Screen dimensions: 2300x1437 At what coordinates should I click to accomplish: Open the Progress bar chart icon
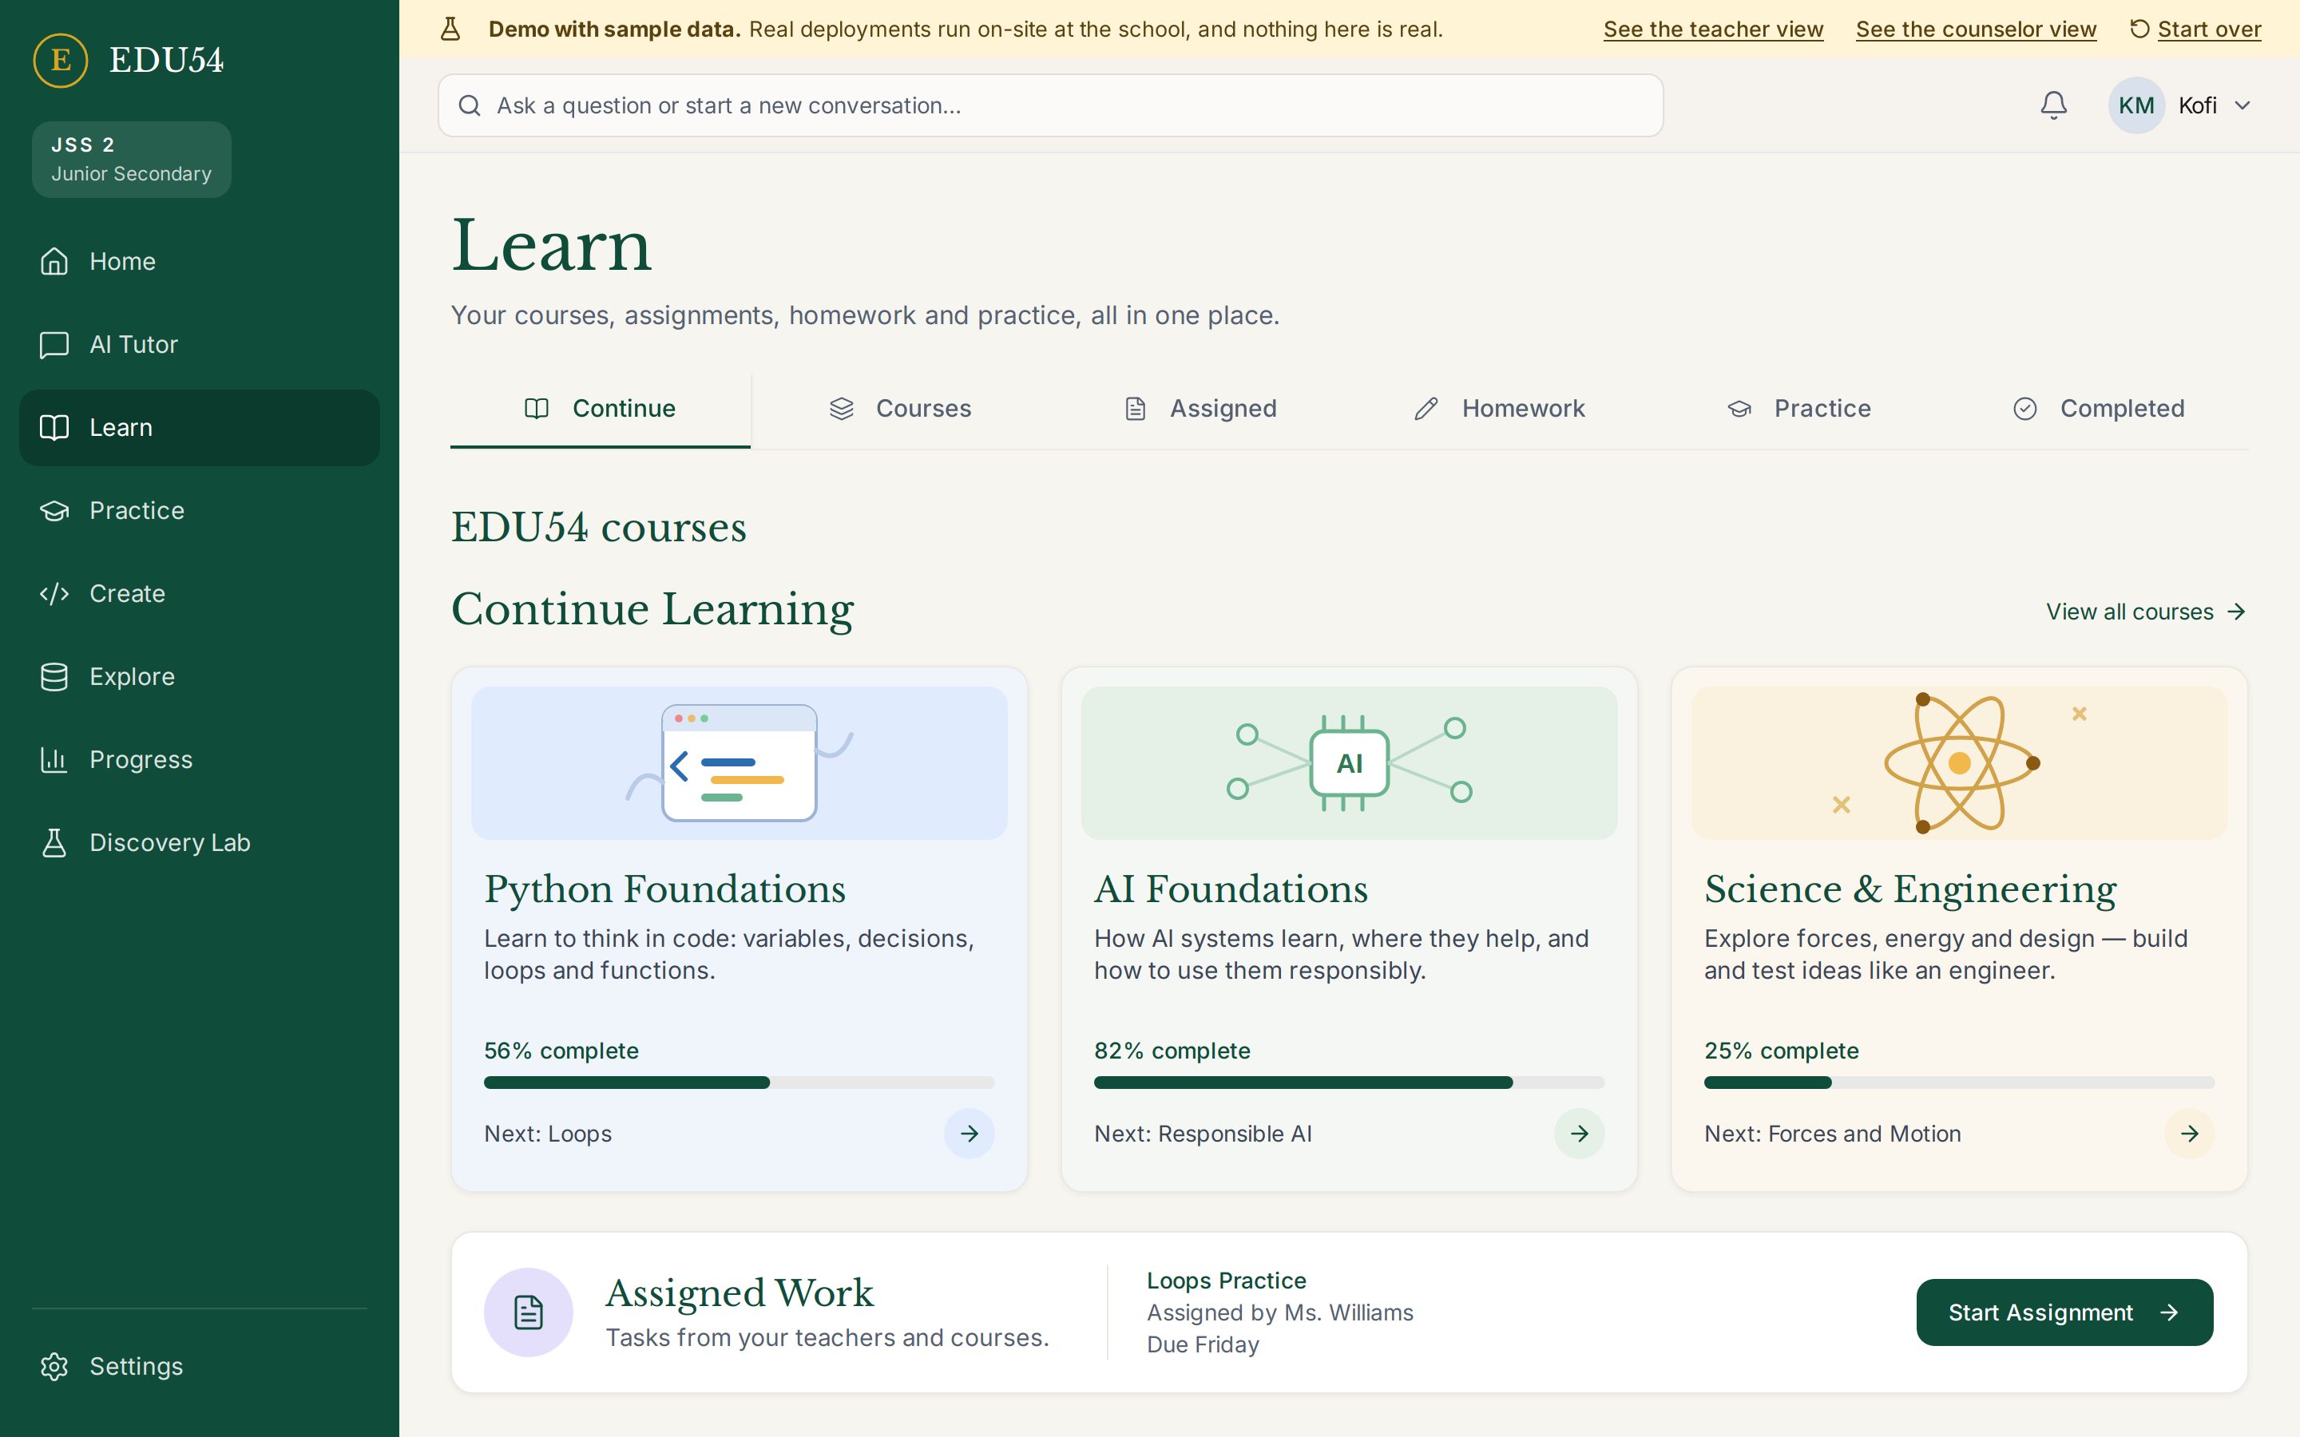pyautogui.click(x=54, y=759)
